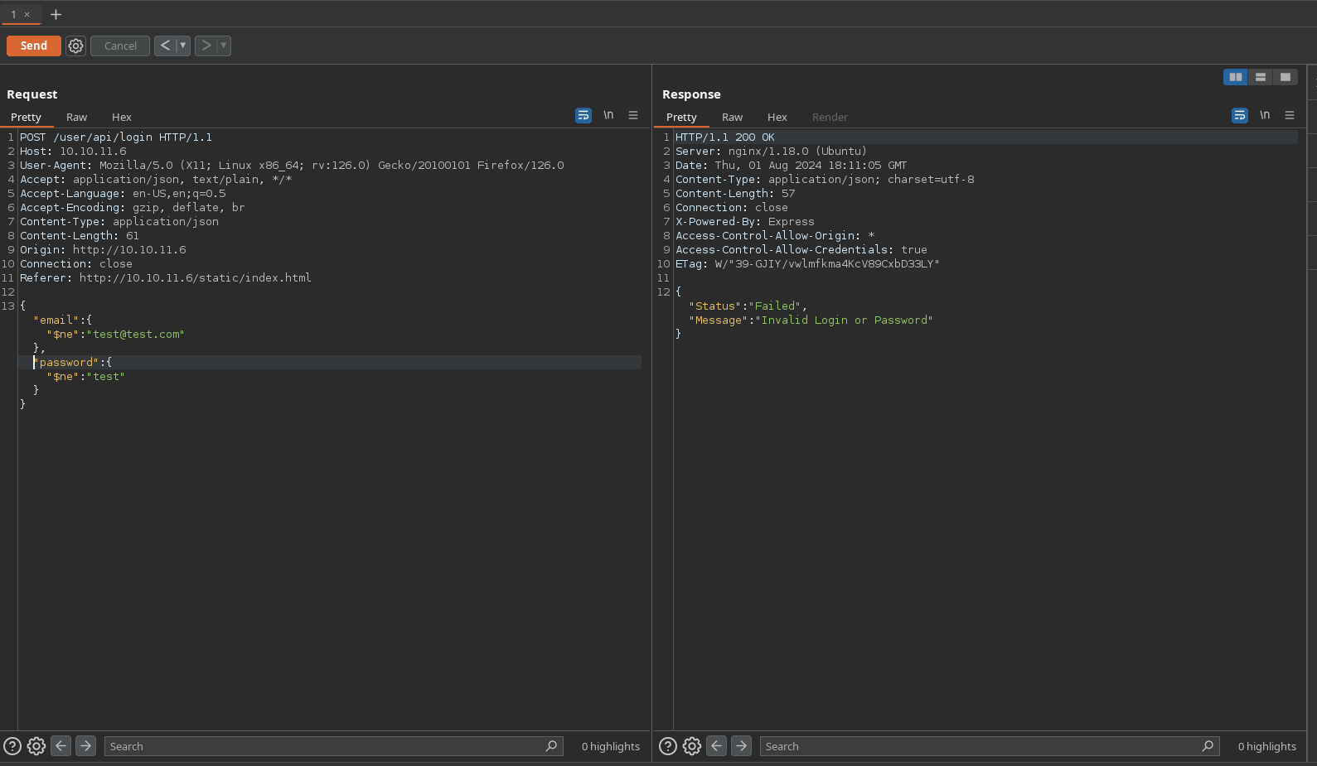Click the ETag header line in Response
The image size is (1317, 766).
pyautogui.click(x=807, y=264)
